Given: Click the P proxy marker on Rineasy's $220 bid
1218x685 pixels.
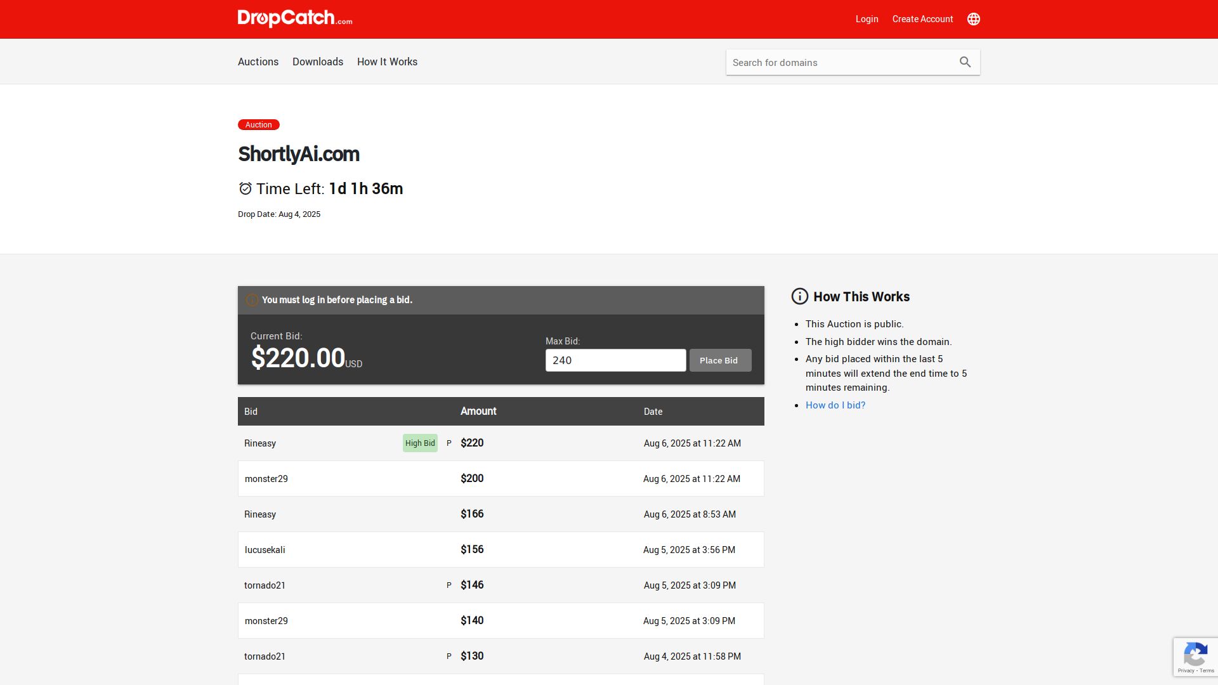Looking at the screenshot, I should click(449, 443).
